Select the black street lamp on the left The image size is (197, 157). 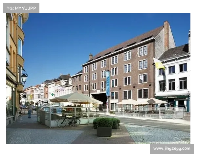(x=24, y=78)
